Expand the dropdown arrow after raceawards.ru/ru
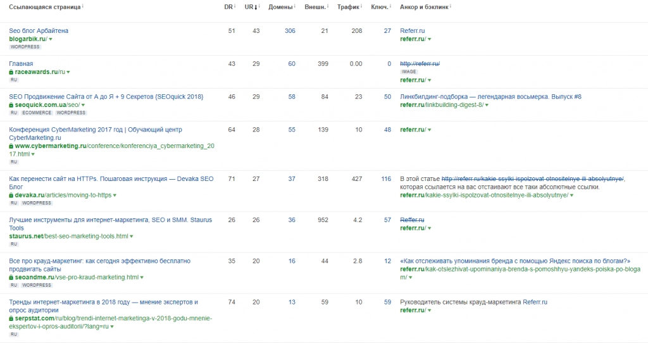Viewport: 648px width, 343px height. pyautogui.click(x=68, y=72)
